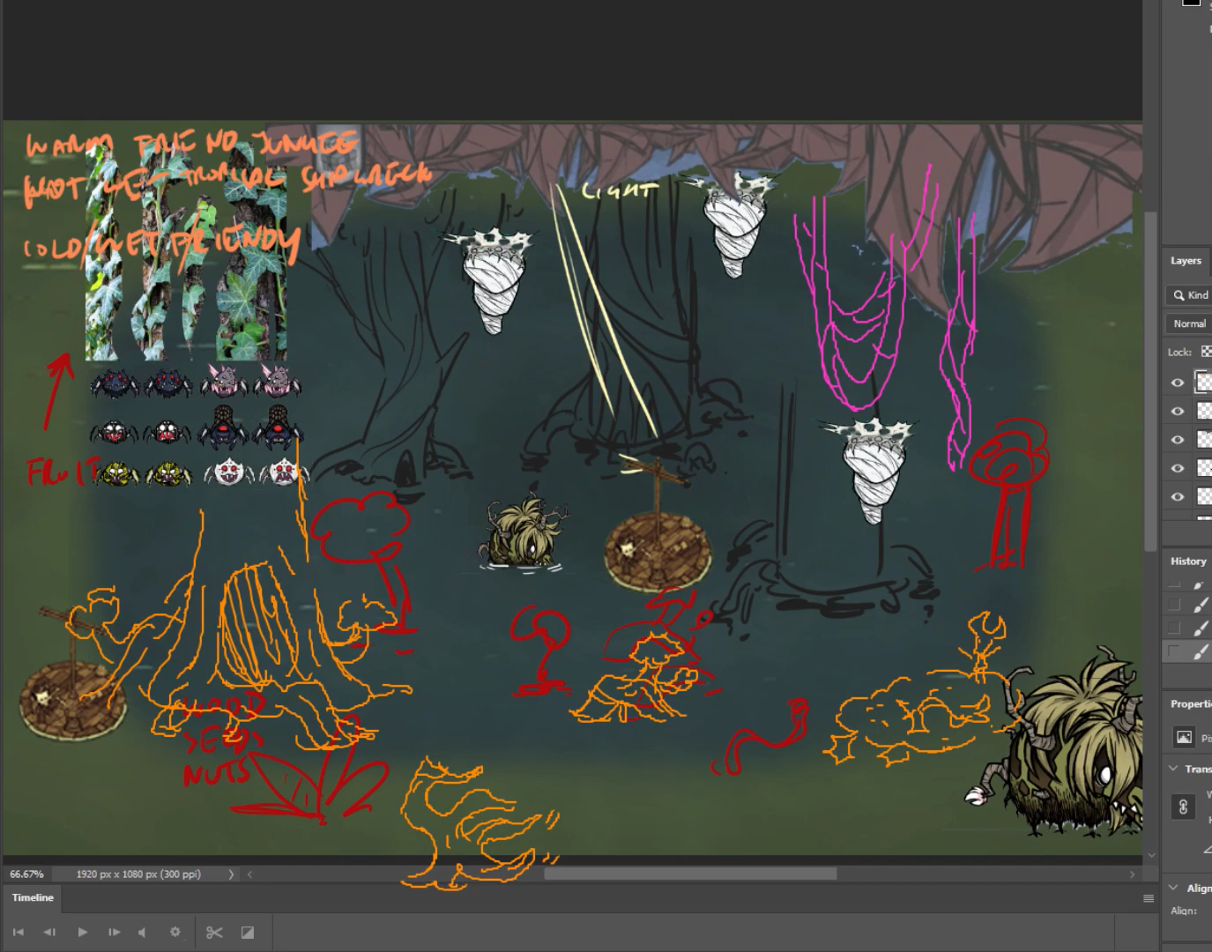Open the Kind layer filter dropdown
This screenshot has width=1212, height=952.
[1191, 295]
